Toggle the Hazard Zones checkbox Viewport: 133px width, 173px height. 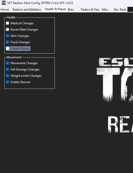(8, 48)
